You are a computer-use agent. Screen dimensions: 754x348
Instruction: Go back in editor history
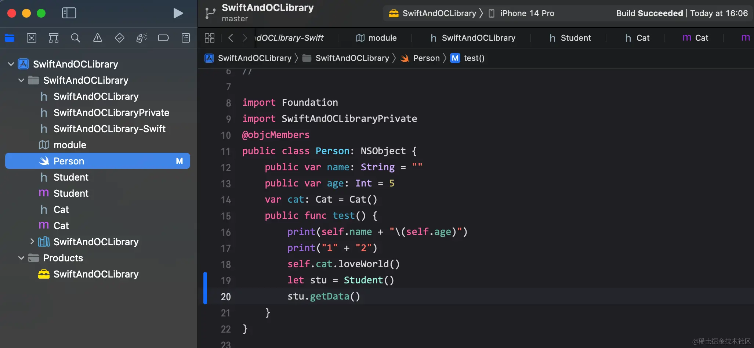231,38
